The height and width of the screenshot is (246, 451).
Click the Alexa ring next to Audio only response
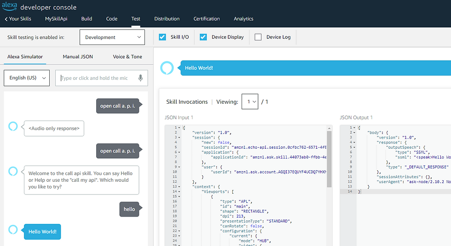(x=13, y=126)
